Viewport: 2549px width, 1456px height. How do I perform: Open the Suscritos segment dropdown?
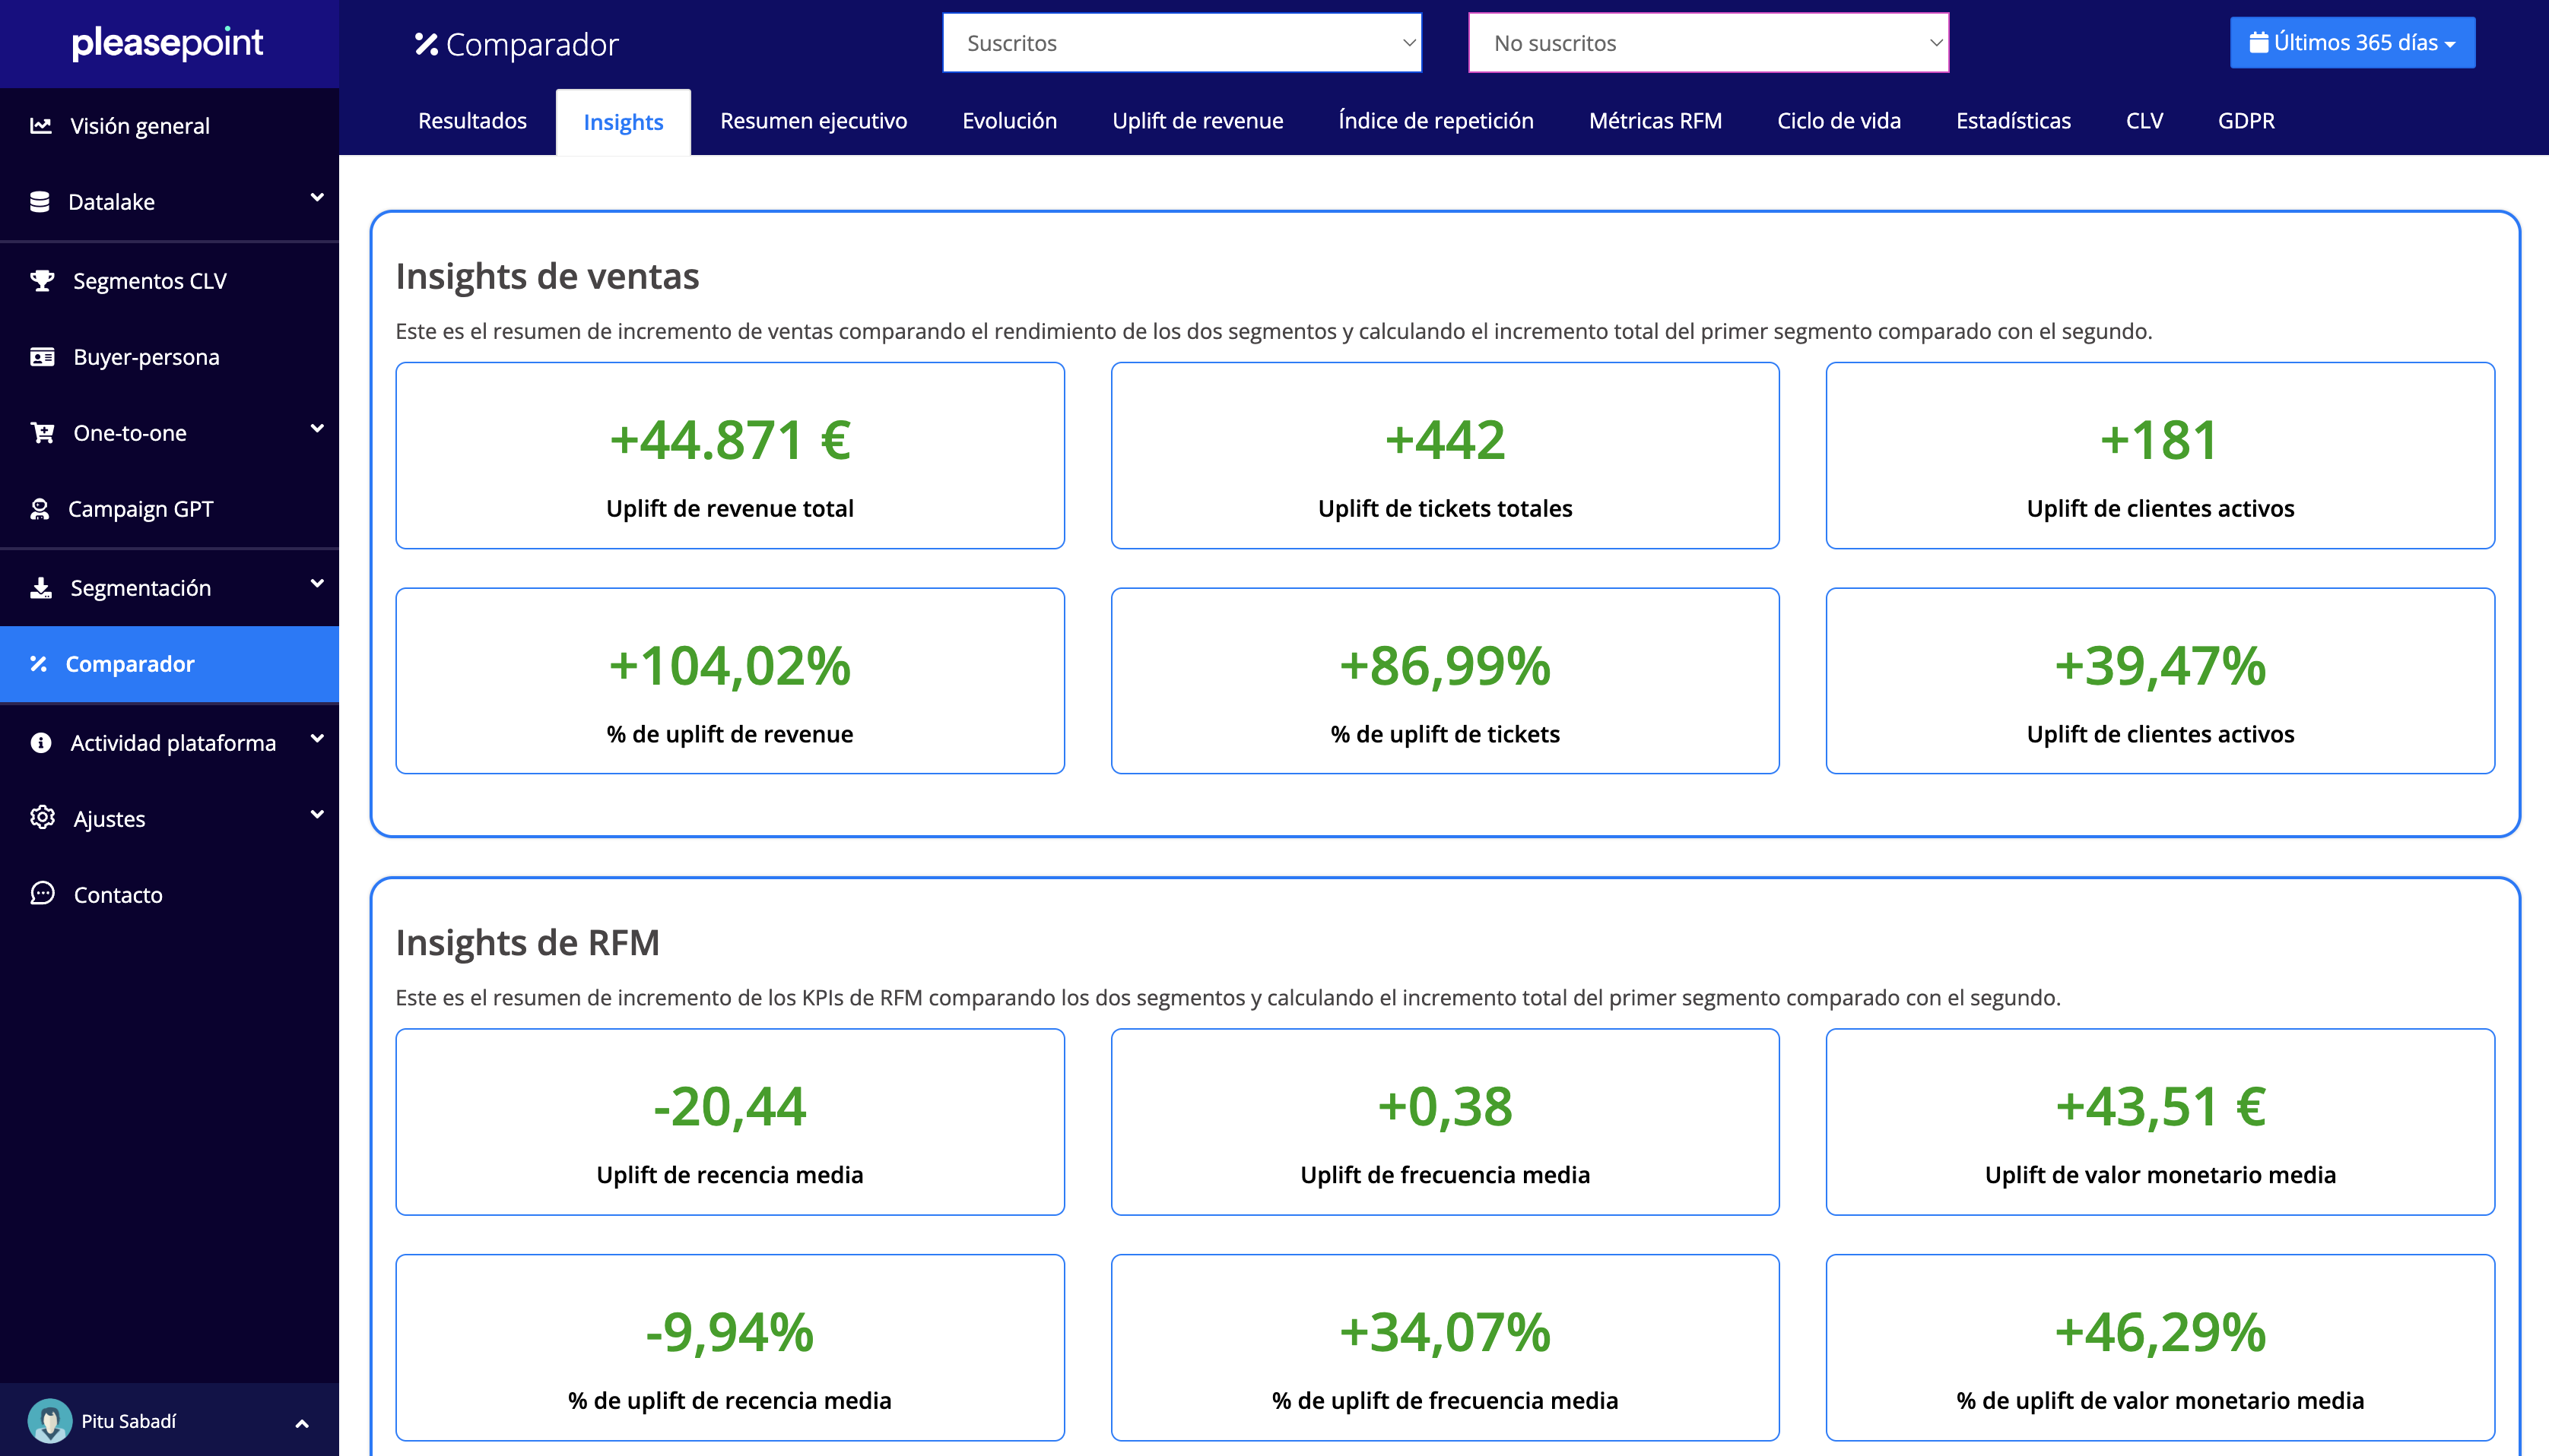tap(1182, 43)
